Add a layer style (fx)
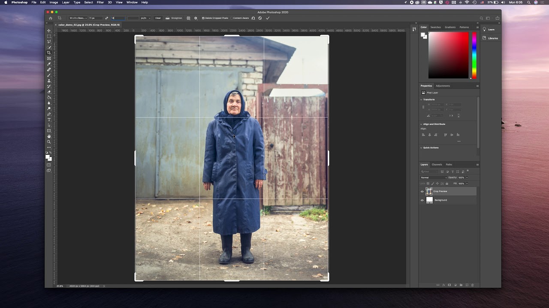 443,285
